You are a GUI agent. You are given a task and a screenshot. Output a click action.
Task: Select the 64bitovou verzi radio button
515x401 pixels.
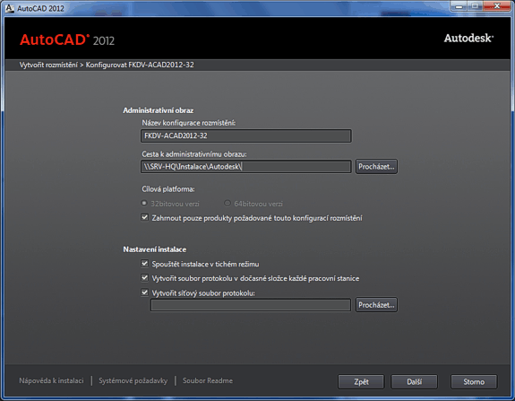[227, 204]
